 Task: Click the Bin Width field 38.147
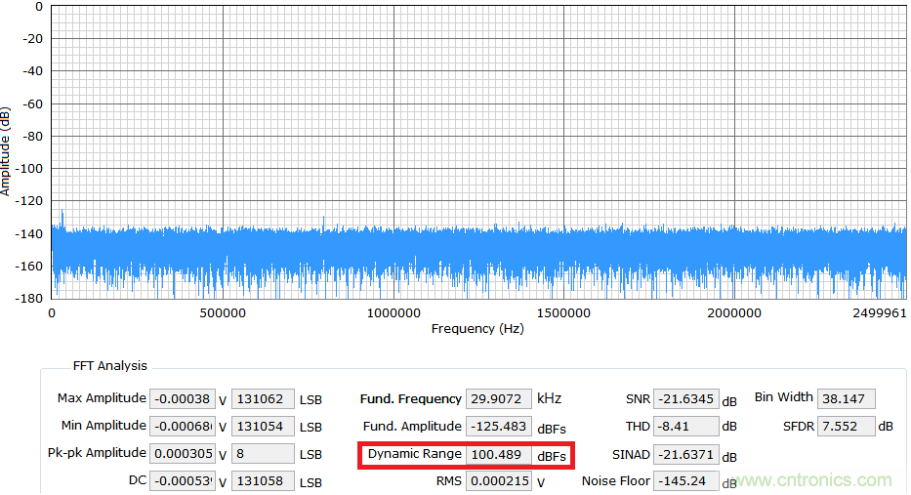pos(846,398)
